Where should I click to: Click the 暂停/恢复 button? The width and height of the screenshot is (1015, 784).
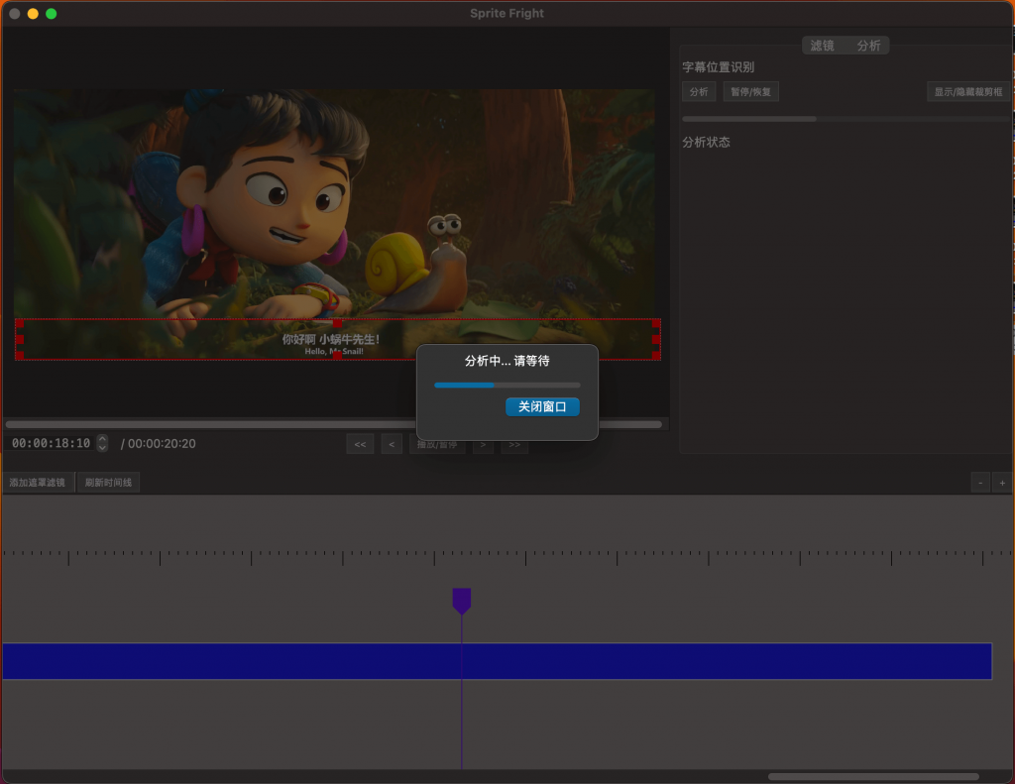pyautogui.click(x=751, y=92)
